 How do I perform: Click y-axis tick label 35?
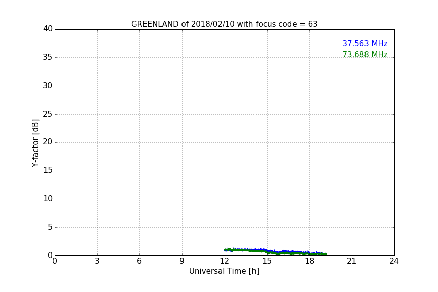pyautogui.click(x=48, y=57)
